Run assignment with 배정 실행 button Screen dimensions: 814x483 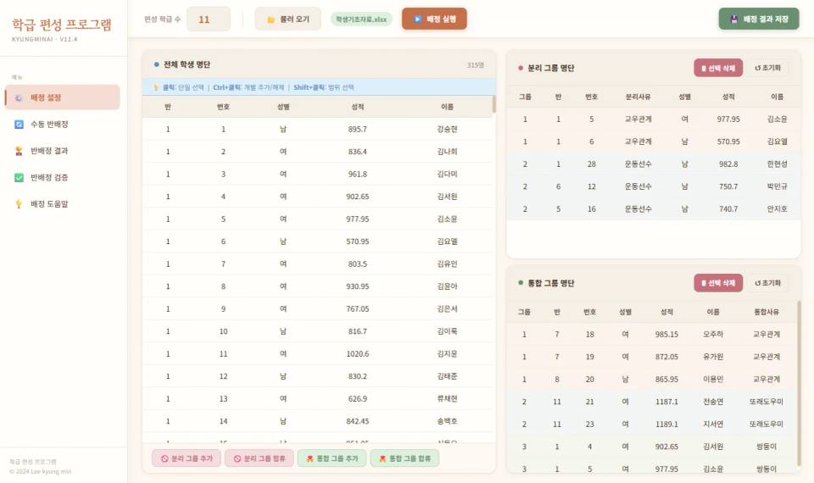coord(434,19)
